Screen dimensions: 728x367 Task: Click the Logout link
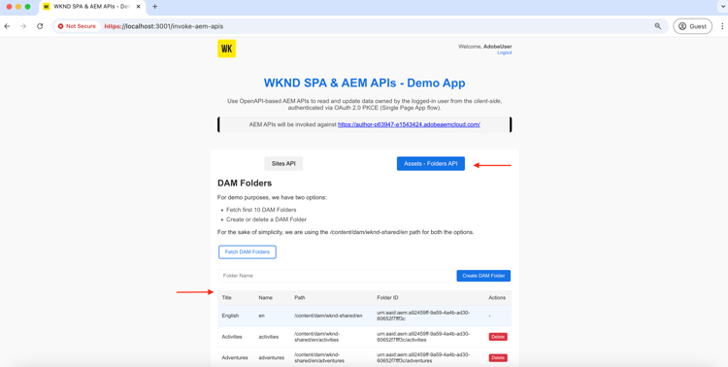tap(504, 53)
